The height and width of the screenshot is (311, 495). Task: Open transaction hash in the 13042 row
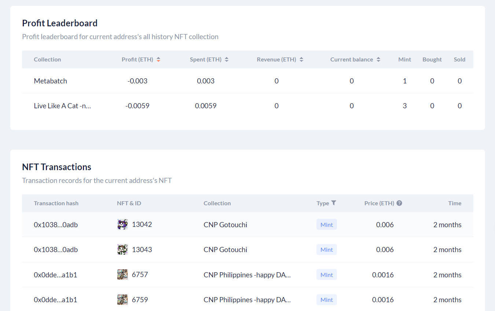coord(56,225)
